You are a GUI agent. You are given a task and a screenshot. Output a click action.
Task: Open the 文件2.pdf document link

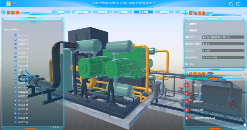coord(197,93)
